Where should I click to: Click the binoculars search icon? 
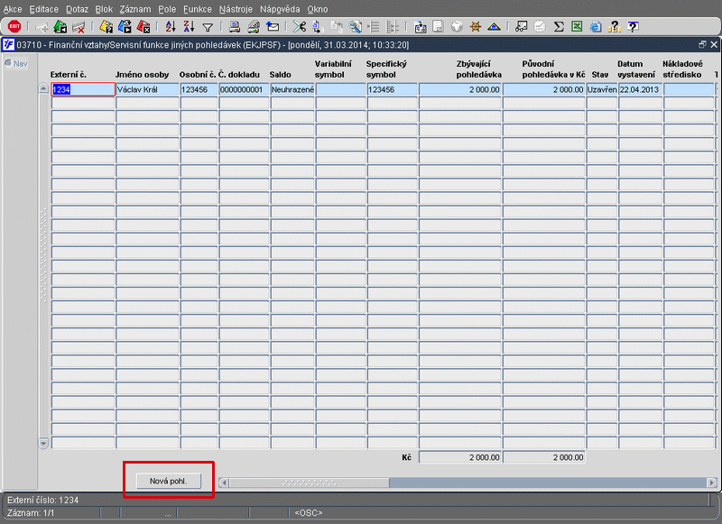coord(355,27)
